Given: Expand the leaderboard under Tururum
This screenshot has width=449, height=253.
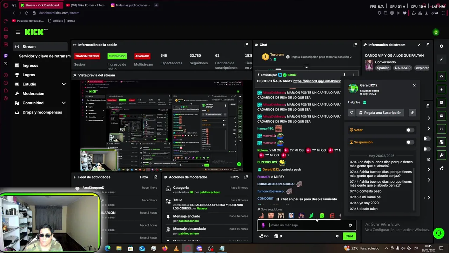Looking at the screenshot, I should tap(307, 66).
